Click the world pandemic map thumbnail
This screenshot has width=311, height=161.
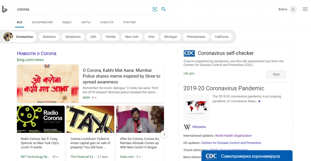coord(197,108)
